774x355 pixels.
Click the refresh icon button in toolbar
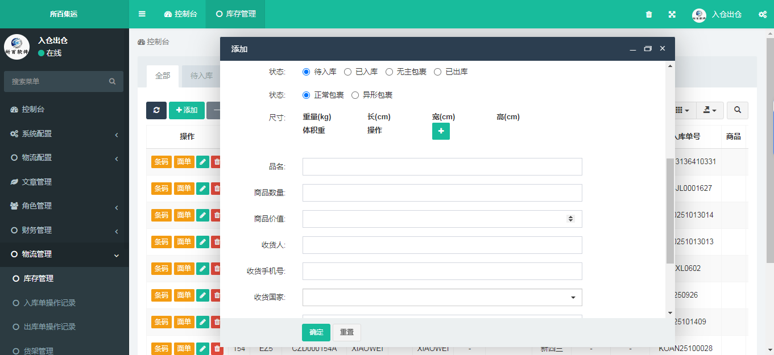pos(156,110)
